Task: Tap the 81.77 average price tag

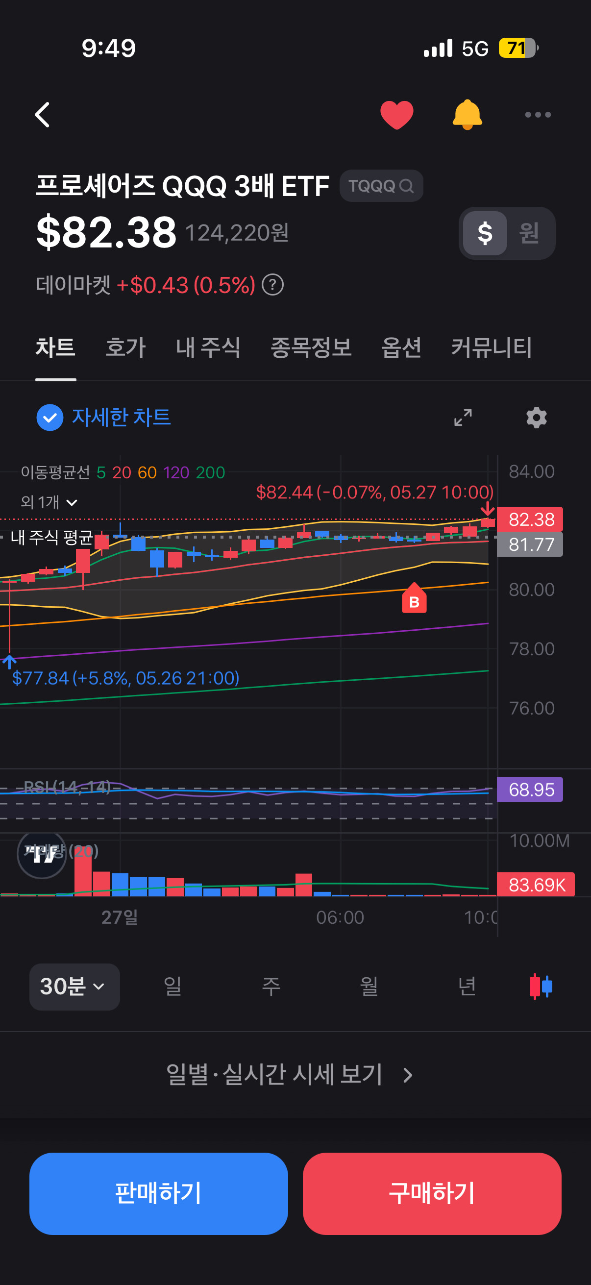Action: click(530, 544)
